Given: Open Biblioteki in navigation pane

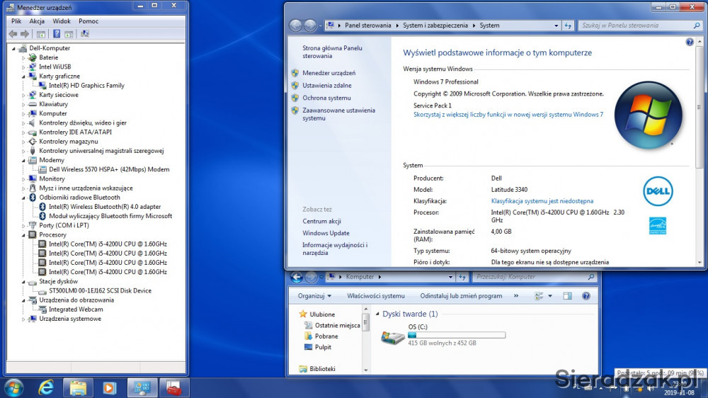Looking at the screenshot, I should pyautogui.click(x=322, y=369).
